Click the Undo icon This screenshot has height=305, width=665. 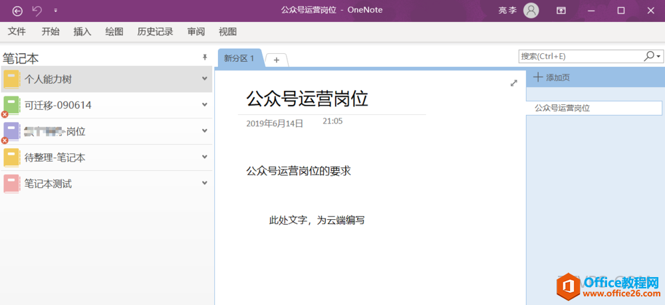(x=37, y=11)
